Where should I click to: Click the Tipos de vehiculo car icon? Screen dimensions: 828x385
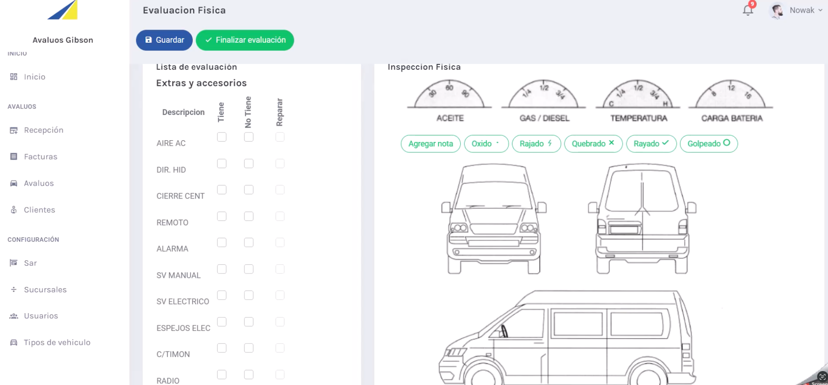(x=14, y=343)
